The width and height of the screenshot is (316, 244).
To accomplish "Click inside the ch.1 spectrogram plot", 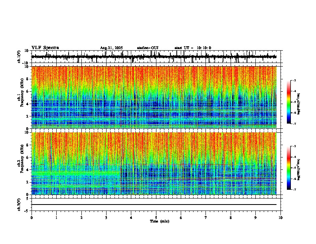I will 154,97.
